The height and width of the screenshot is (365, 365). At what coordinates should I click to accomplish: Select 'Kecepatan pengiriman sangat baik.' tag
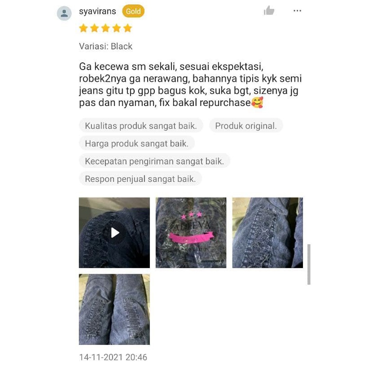[x=154, y=161]
